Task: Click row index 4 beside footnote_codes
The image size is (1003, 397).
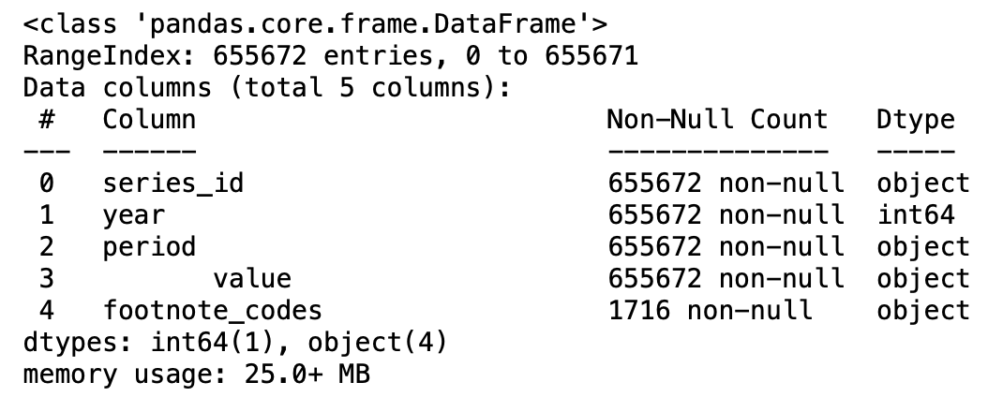Action: [45, 311]
